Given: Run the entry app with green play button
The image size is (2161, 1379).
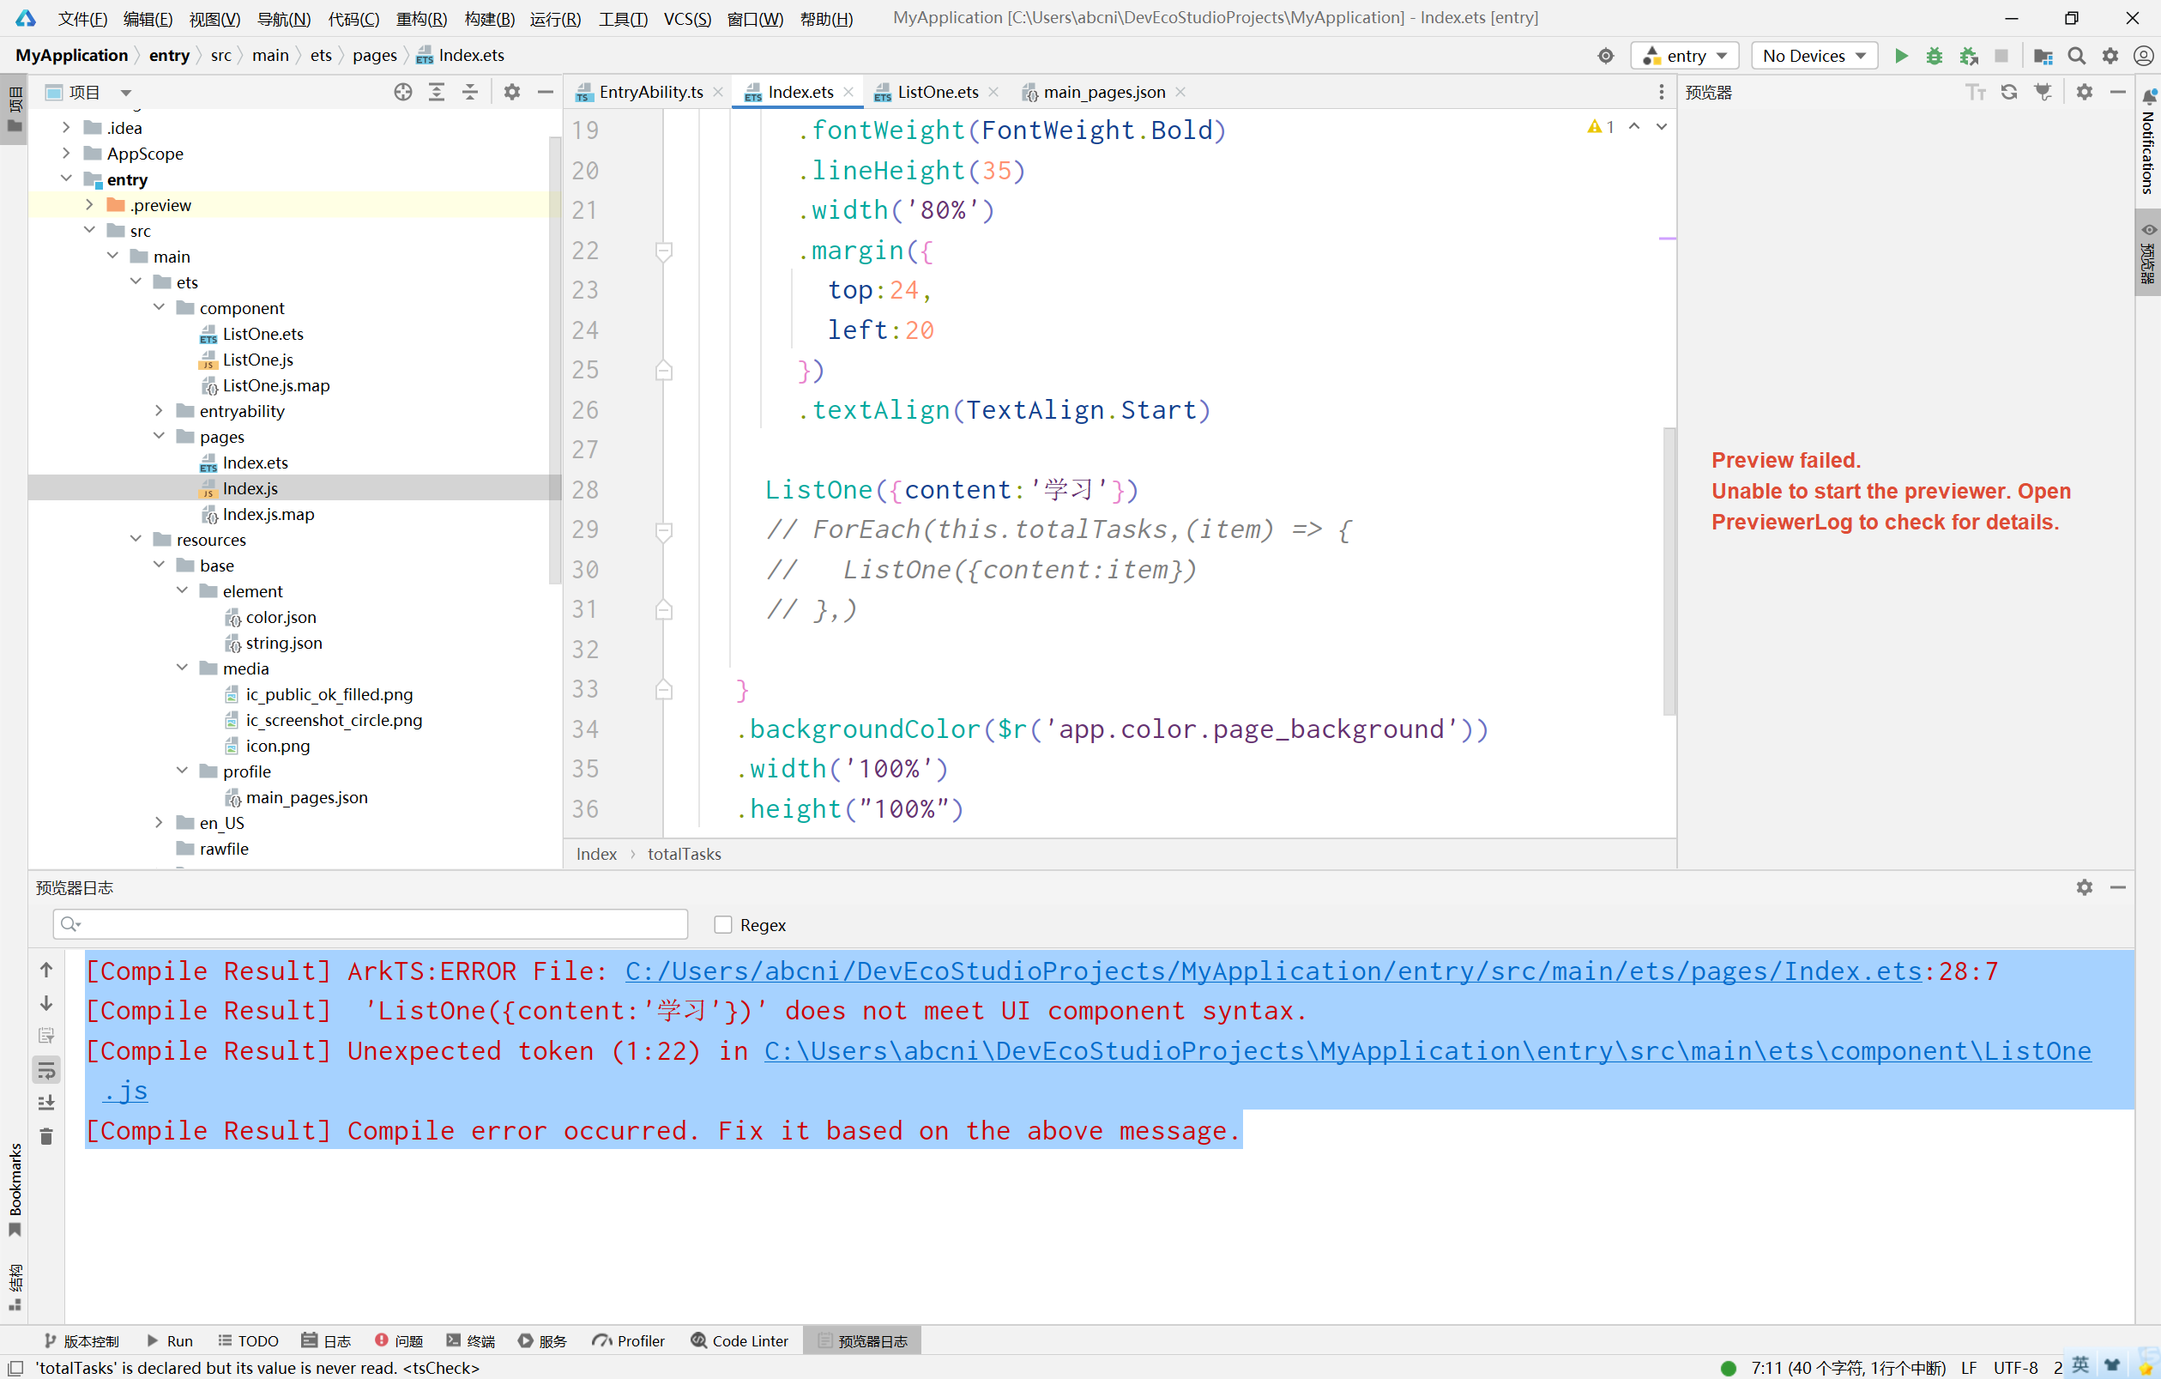Looking at the screenshot, I should 1901,56.
